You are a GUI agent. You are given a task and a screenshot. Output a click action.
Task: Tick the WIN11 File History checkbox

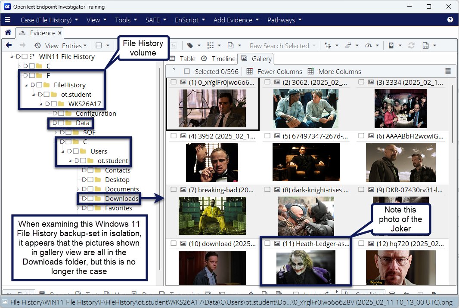pos(25,56)
